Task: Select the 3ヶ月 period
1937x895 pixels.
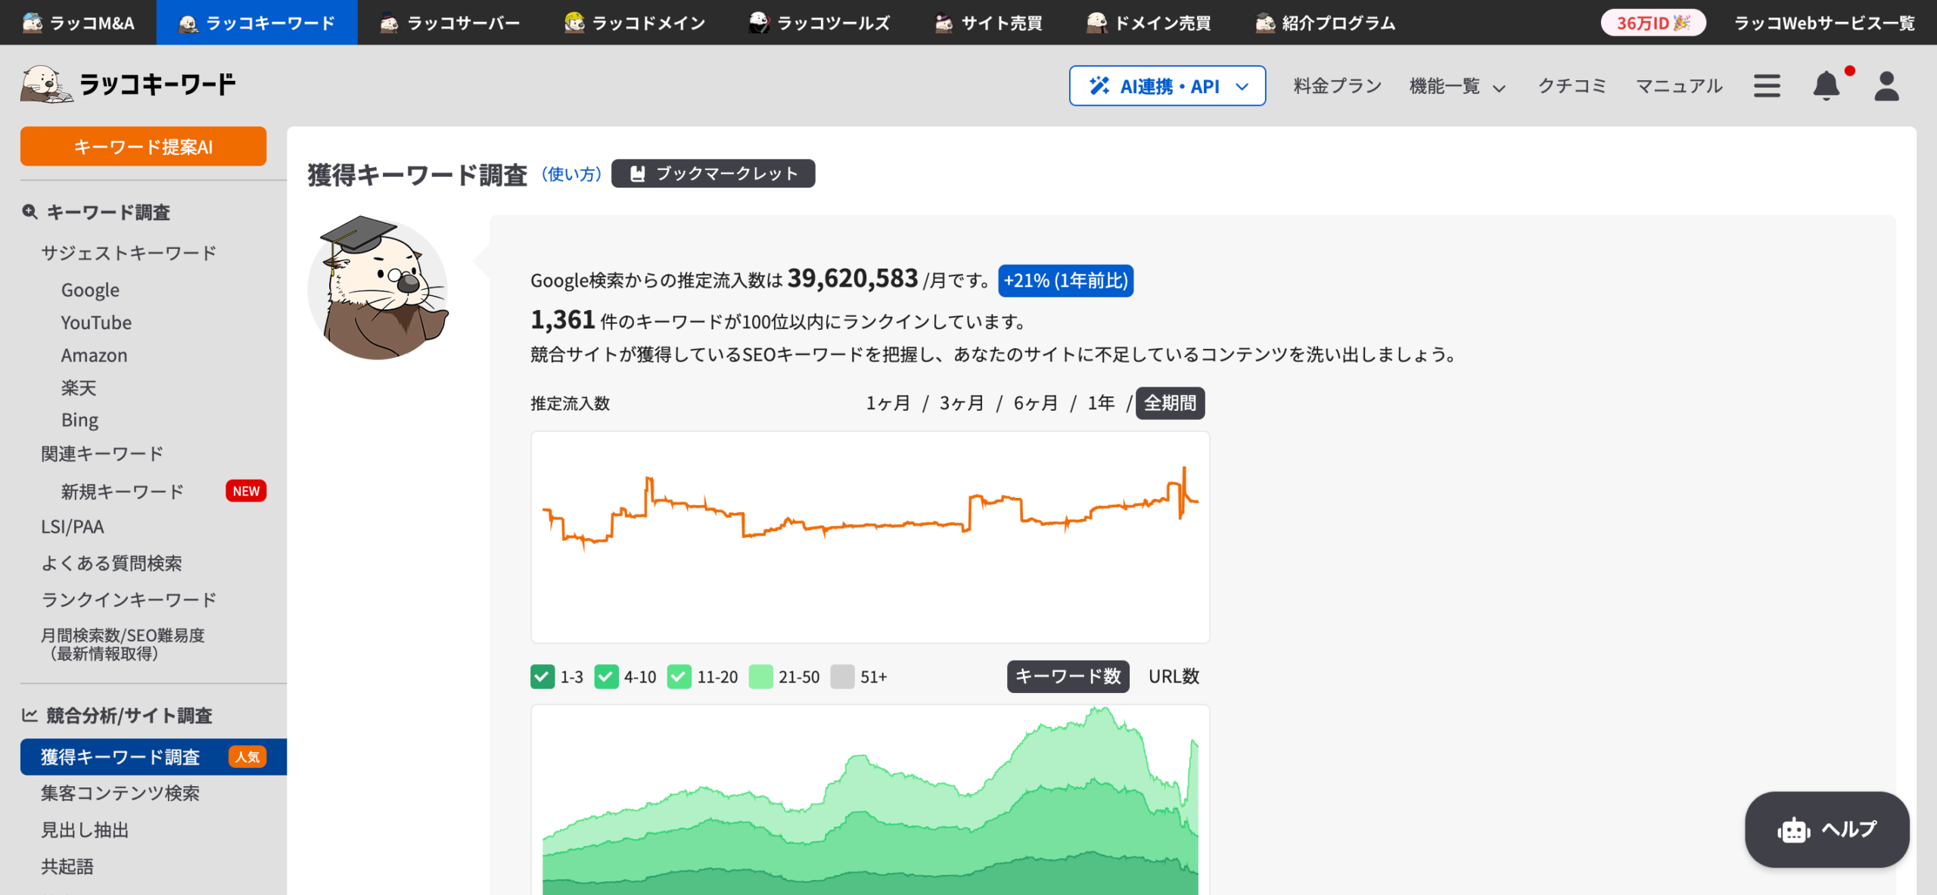Action: 962,403
